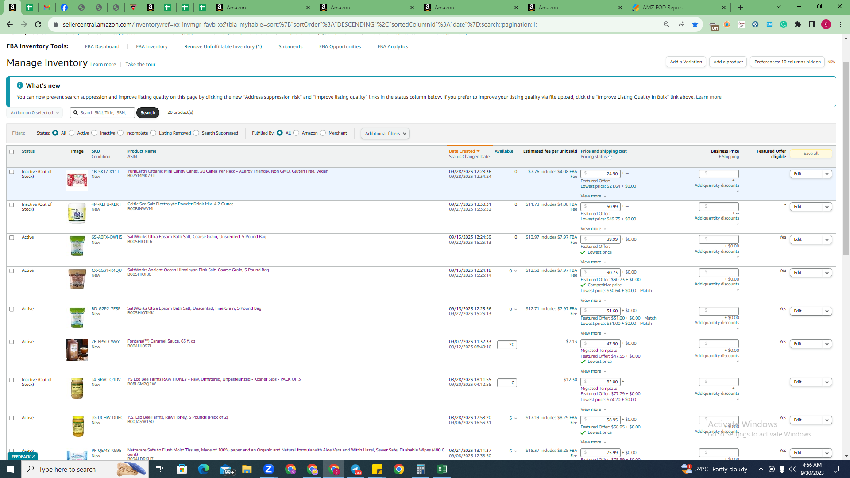Launch Excel from the taskbar

tap(442, 469)
